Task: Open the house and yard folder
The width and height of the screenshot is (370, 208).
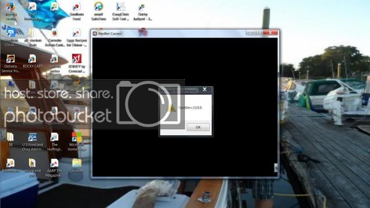Action: pos(32,168)
